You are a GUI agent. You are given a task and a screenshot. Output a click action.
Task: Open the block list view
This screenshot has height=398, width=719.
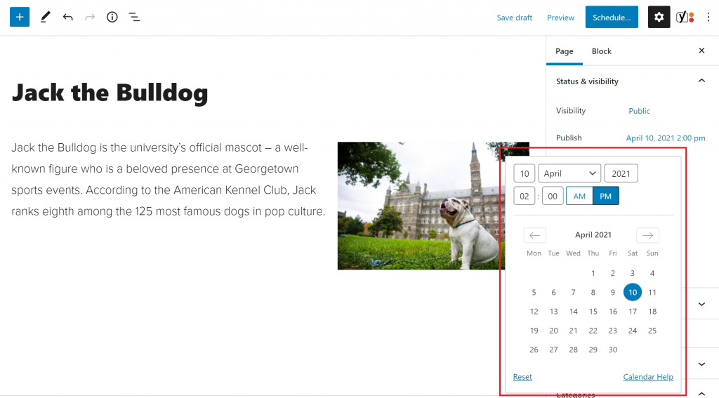click(134, 18)
